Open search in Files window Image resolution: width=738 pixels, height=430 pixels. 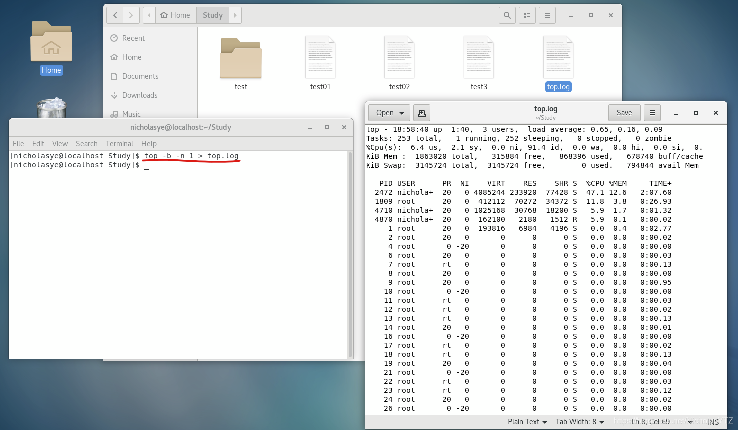[507, 15]
